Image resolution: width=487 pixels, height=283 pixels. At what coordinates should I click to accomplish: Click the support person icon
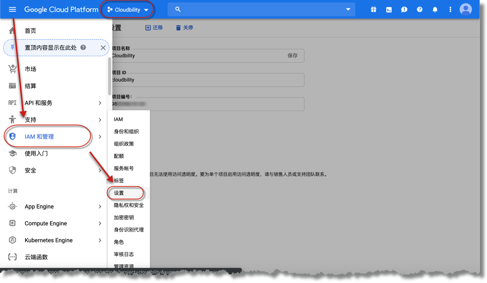click(x=12, y=120)
